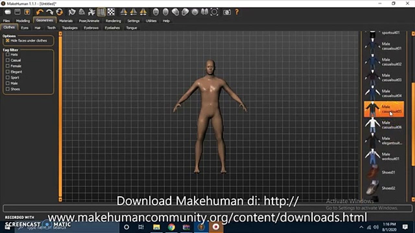Open the Files tab
Screen dimensions: 415x233
coord(6,21)
